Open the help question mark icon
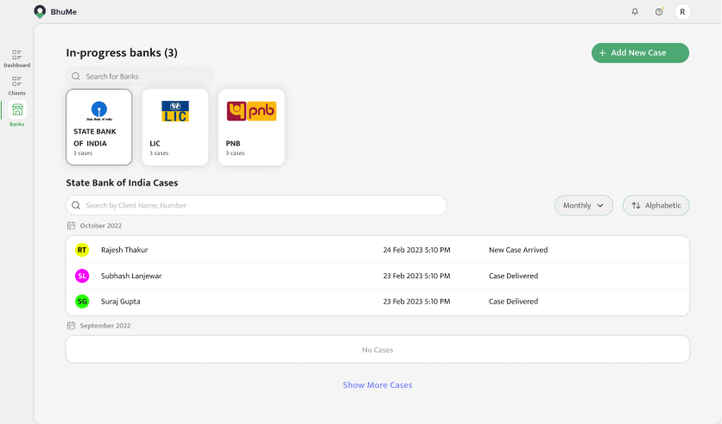This screenshot has width=722, height=424. click(x=659, y=11)
